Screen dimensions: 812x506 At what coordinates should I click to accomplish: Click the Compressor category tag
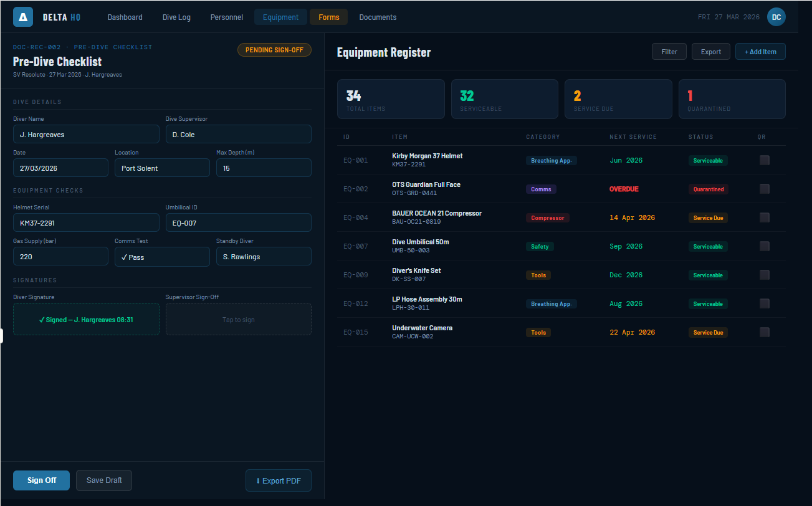click(547, 218)
